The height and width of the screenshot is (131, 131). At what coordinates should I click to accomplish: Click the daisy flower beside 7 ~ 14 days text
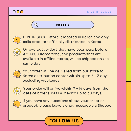click(17, 91)
